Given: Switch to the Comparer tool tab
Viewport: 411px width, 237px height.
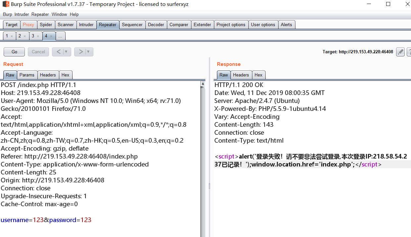Looking at the screenshot, I should pos(179,24).
